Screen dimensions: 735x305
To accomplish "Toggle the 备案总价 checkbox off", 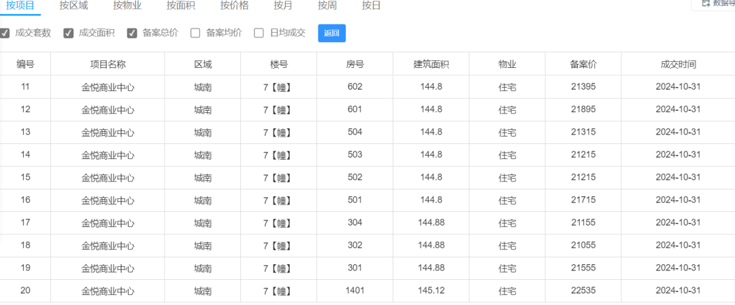I will pyautogui.click(x=132, y=33).
